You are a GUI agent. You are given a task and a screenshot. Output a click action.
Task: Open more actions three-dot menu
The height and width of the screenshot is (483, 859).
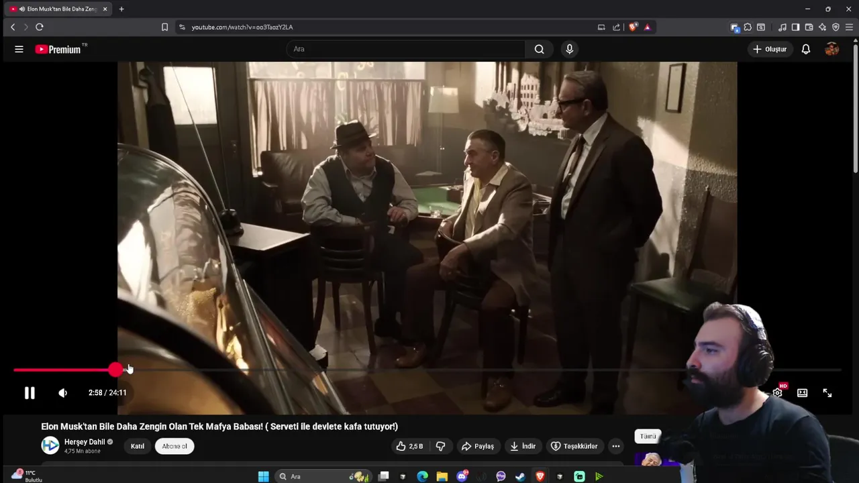click(x=615, y=446)
